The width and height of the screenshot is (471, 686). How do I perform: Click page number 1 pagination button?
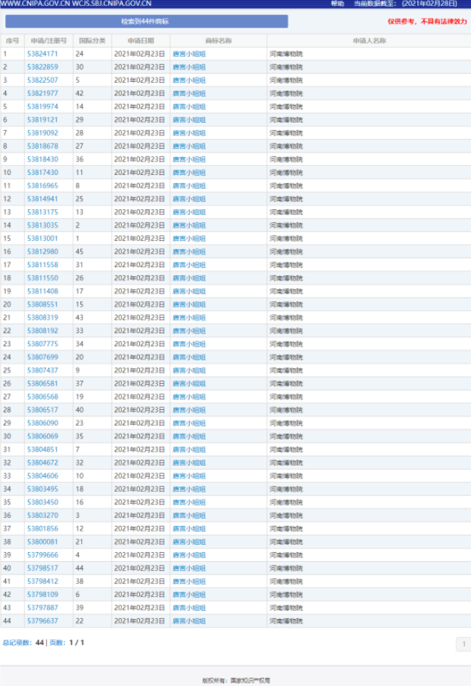(x=463, y=644)
